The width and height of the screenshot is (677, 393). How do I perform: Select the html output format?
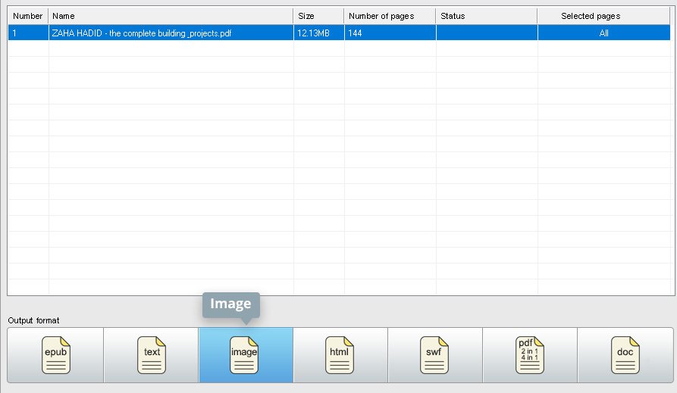click(340, 355)
